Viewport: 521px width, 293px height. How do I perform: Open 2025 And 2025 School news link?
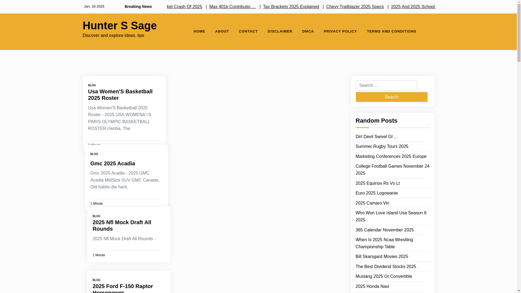pos(413,7)
